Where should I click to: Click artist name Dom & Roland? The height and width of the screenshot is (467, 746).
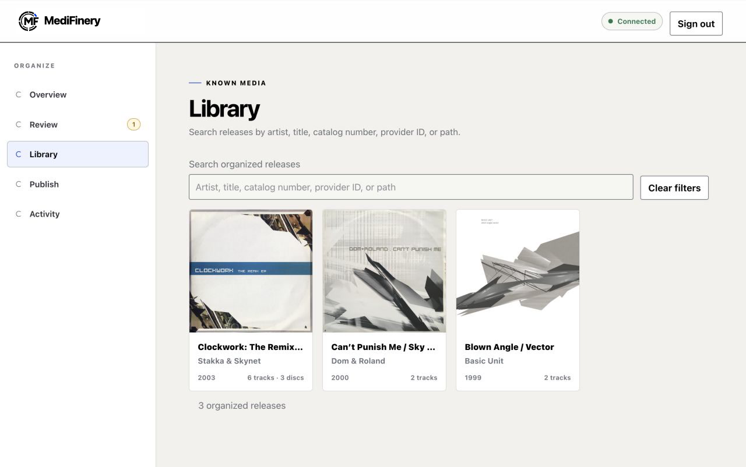point(358,361)
